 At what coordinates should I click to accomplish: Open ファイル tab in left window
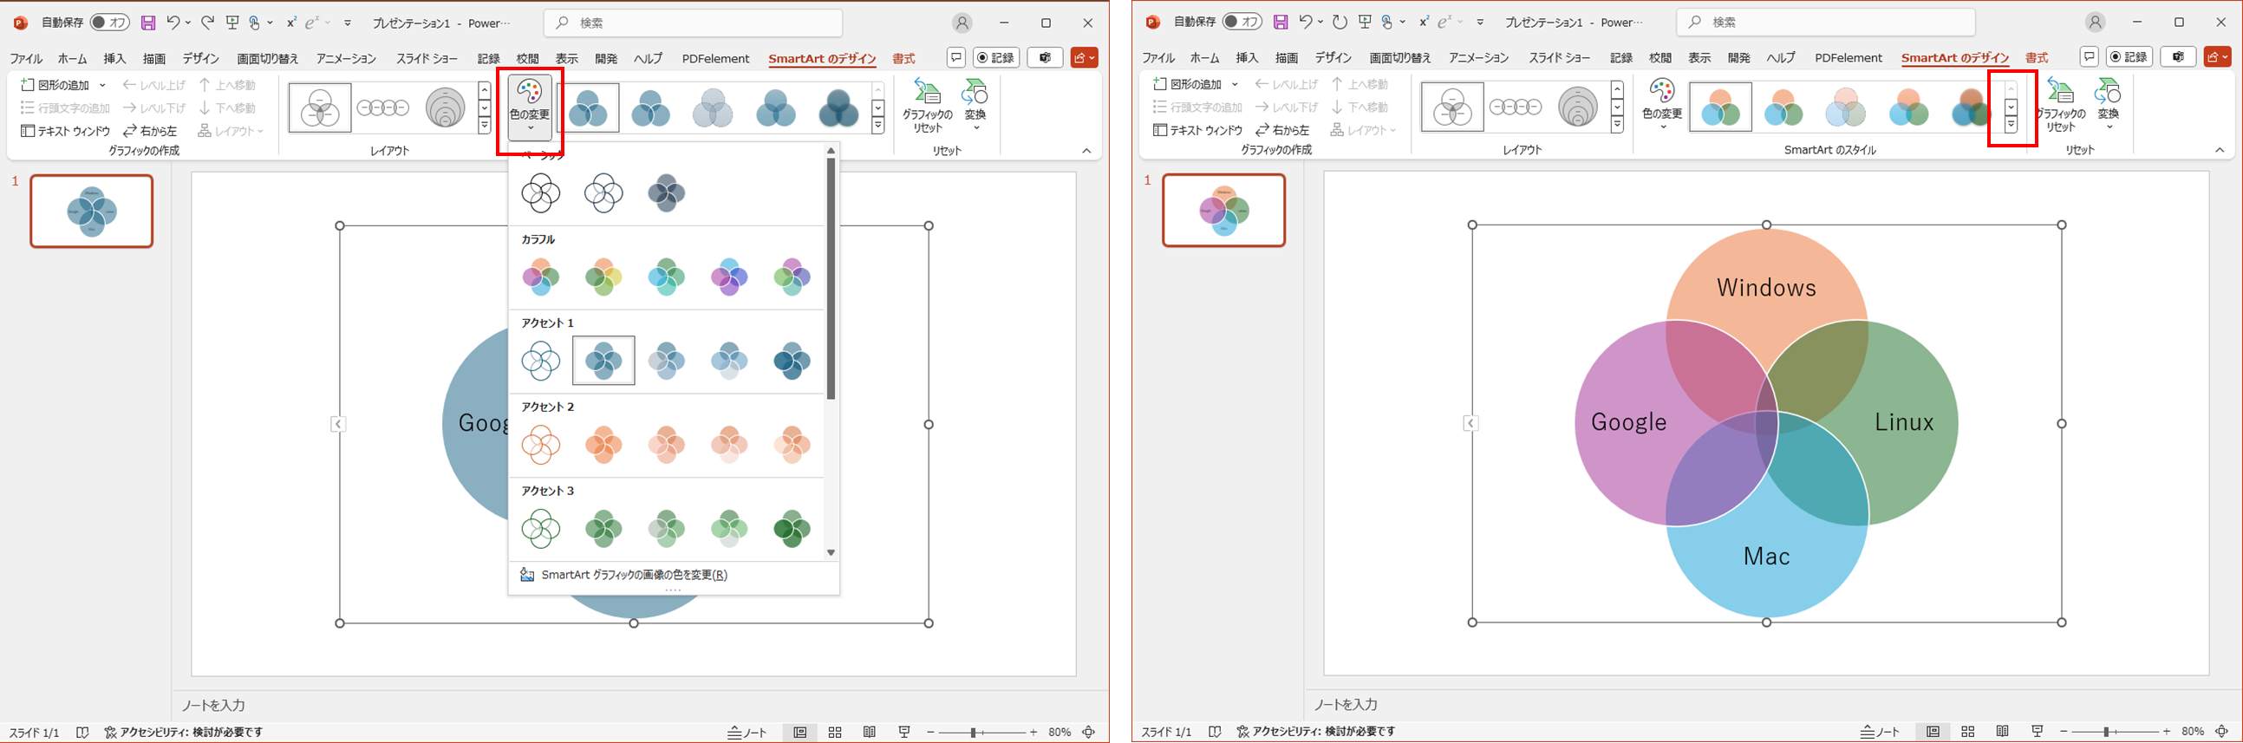click(26, 58)
